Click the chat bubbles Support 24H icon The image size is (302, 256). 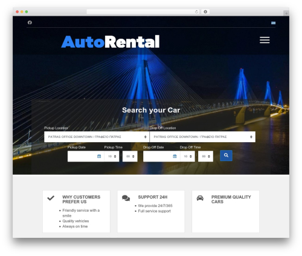(x=126, y=198)
